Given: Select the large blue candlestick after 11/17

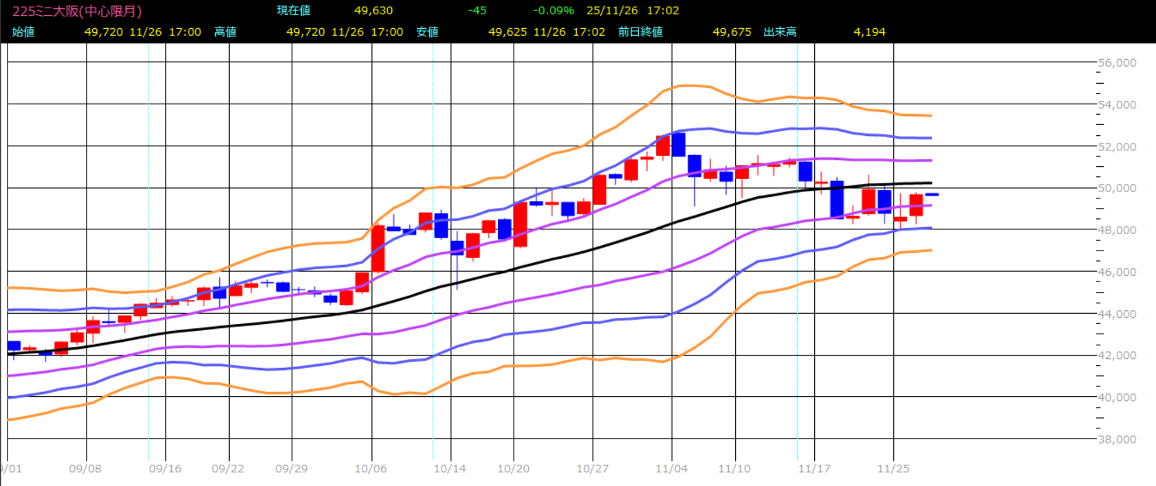Looking at the screenshot, I should tap(837, 199).
